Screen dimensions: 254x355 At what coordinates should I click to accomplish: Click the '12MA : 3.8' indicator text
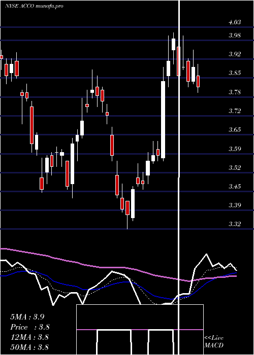click(x=29, y=337)
